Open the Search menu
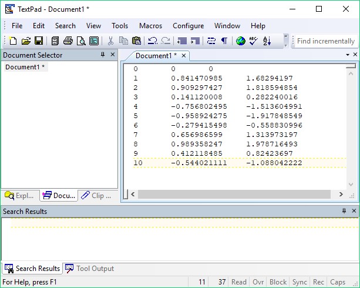Image resolution: width=360 pixels, height=288 pixels. 65,26
